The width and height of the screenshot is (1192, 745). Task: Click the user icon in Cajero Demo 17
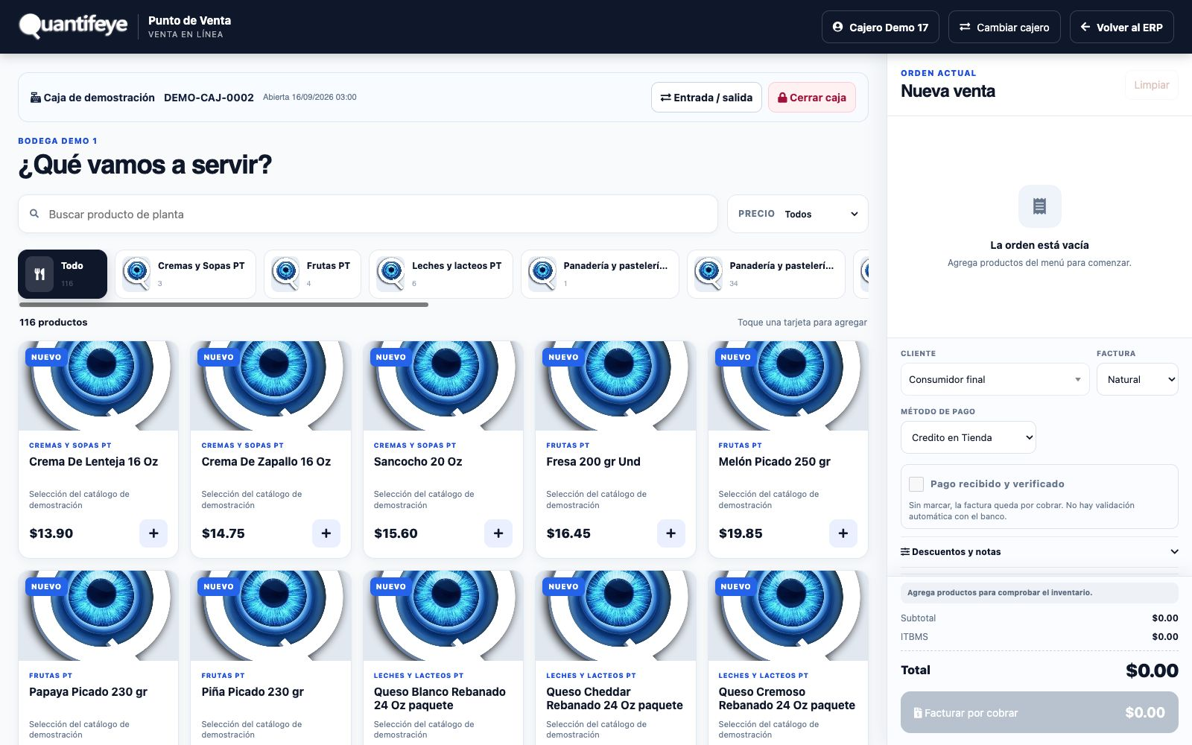point(837,27)
